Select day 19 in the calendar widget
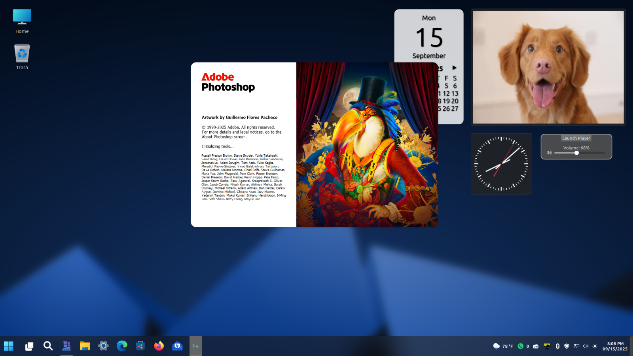 (446, 101)
